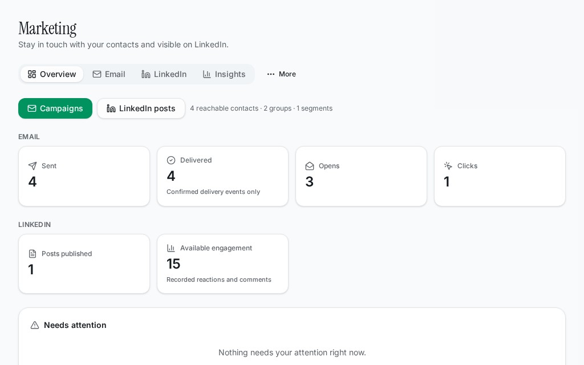This screenshot has height=365, width=584.
Task: Click the bar chart icon in Insights tab
Action: pos(206,74)
